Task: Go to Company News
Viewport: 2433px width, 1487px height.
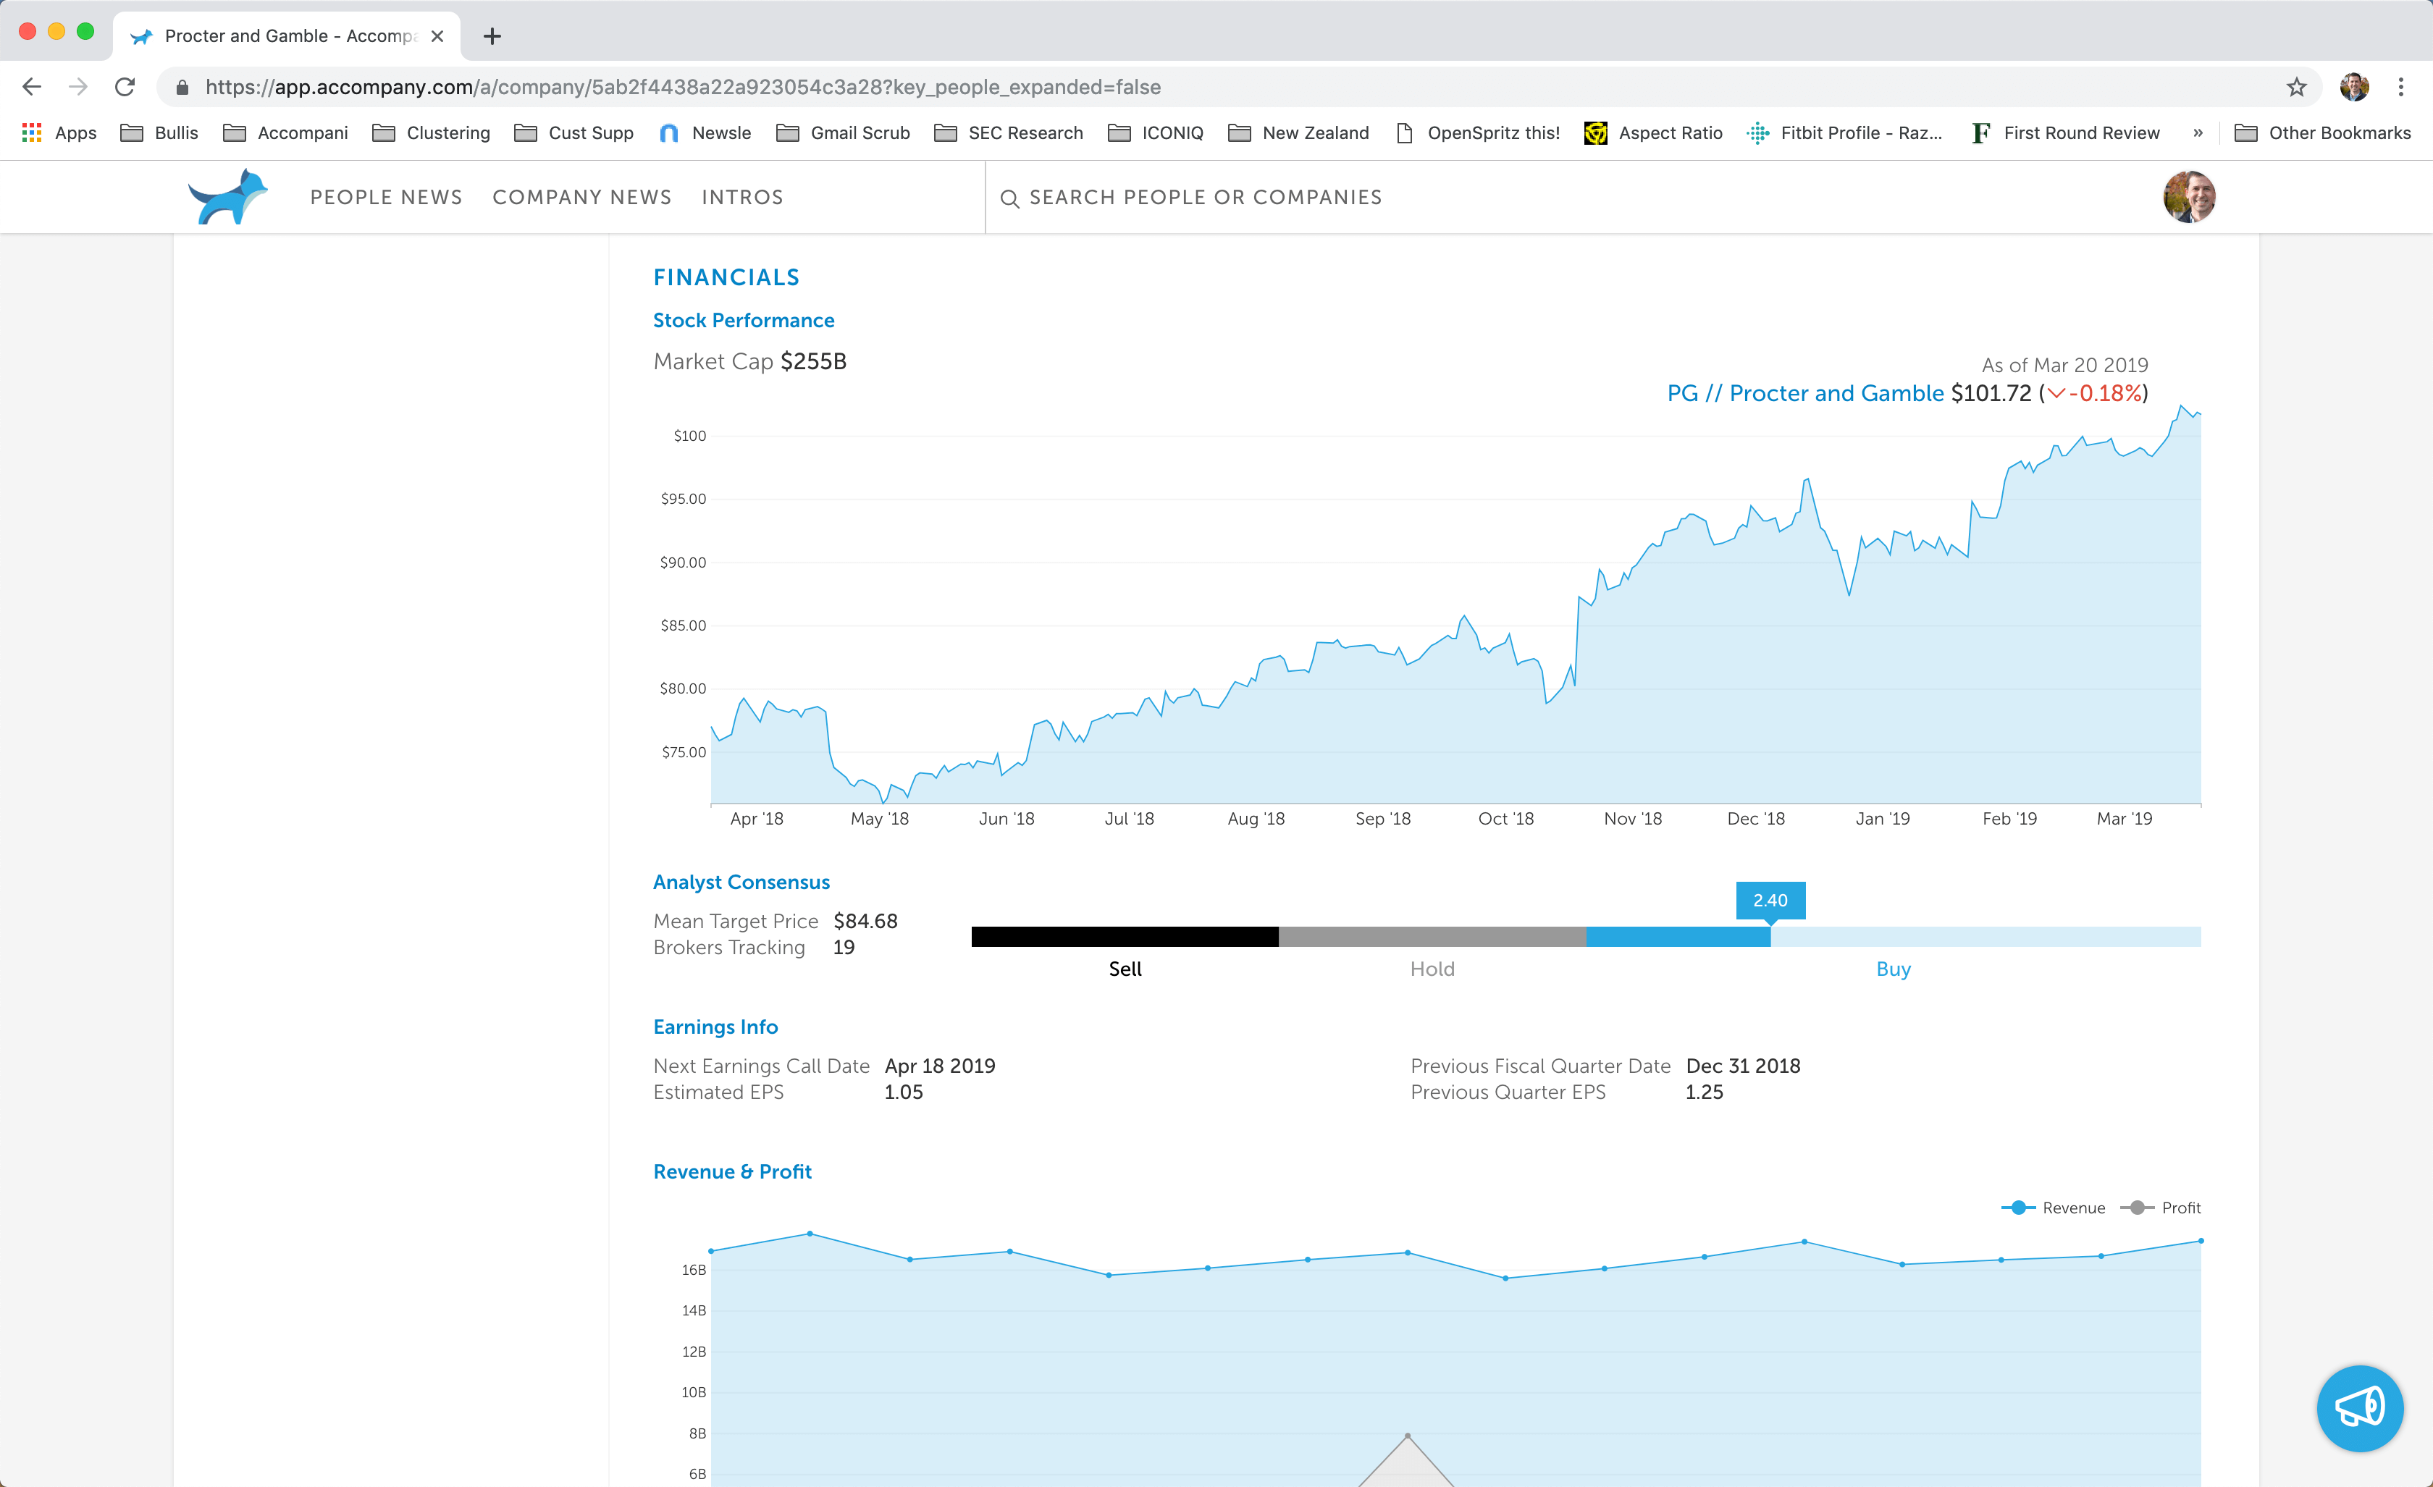Action: [581, 196]
